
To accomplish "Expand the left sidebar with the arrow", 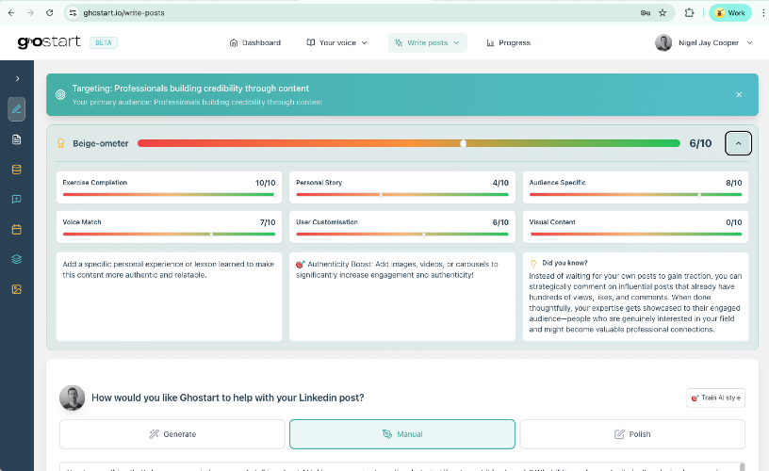I will [x=17, y=78].
